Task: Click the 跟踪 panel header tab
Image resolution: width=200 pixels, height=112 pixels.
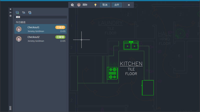Action: (x=18, y=17)
